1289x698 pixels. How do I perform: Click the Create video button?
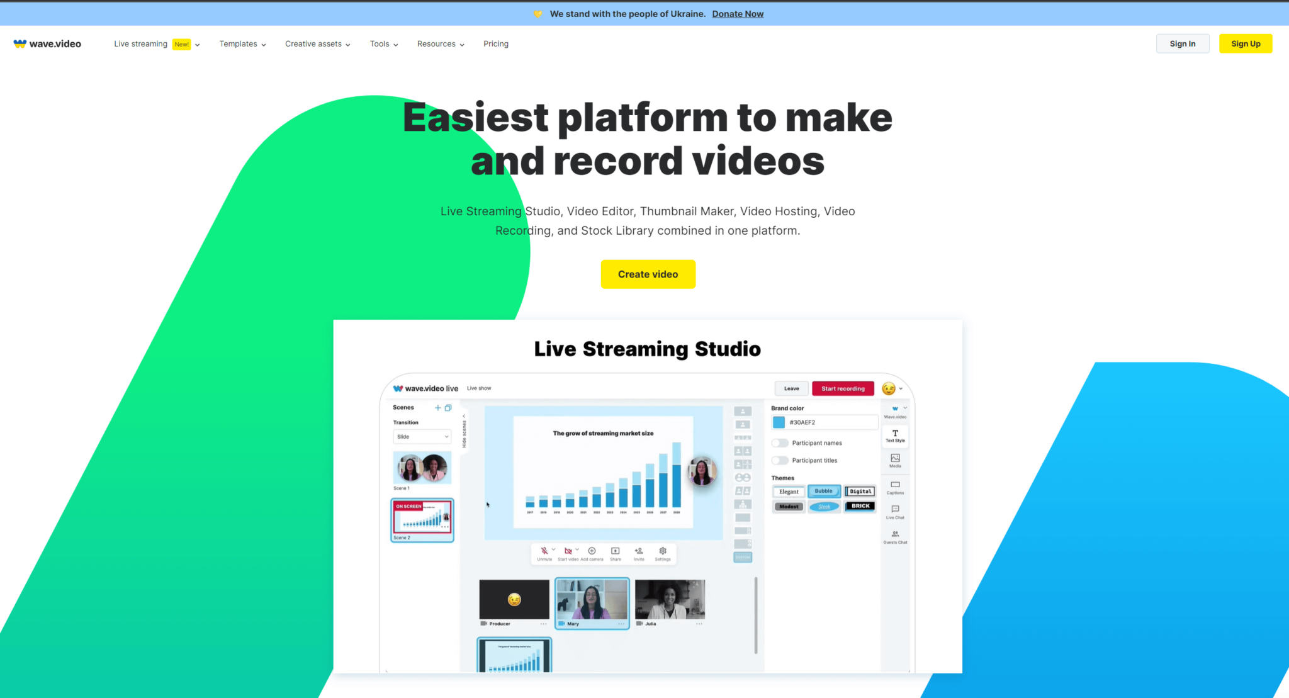point(648,273)
